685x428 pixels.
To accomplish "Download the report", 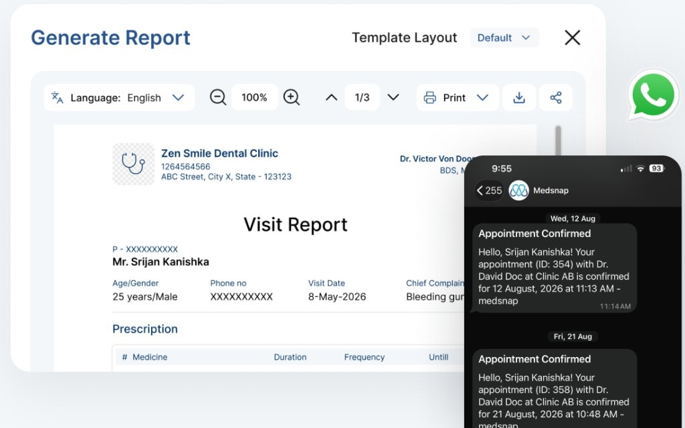I will (x=519, y=98).
